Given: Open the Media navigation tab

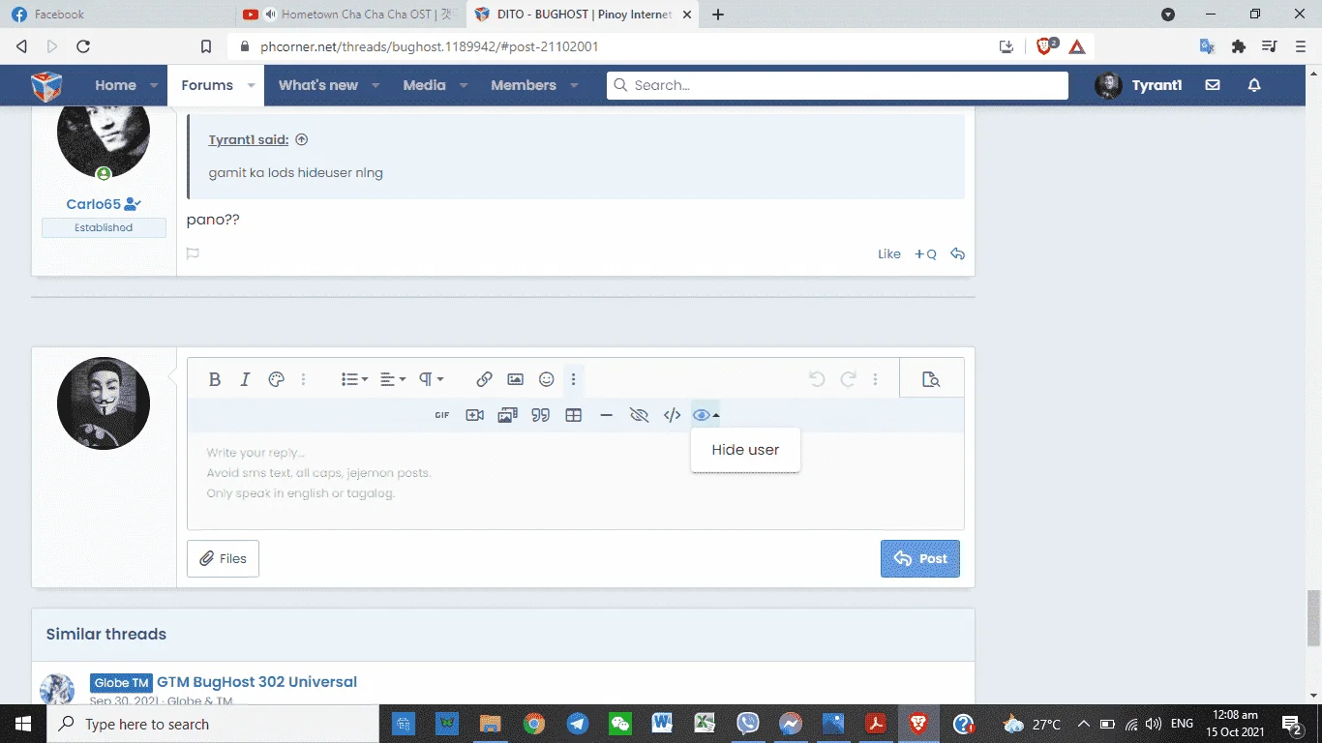Looking at the screenshot, I should click(x=424, y=85).
